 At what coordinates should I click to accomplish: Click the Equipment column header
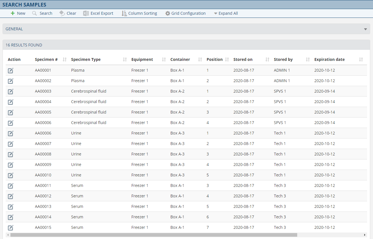[x=142, y=59]
